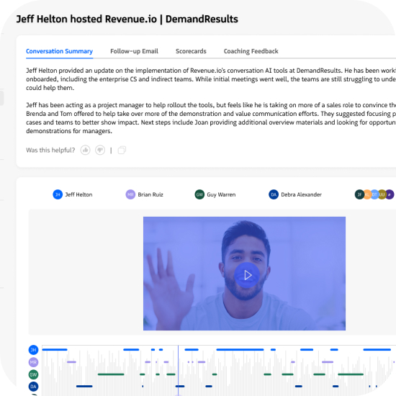Click the timeline playhead marker line
The height and width of the screenshot is (396, 396).
pyautogui.click(x=178, y=370)
